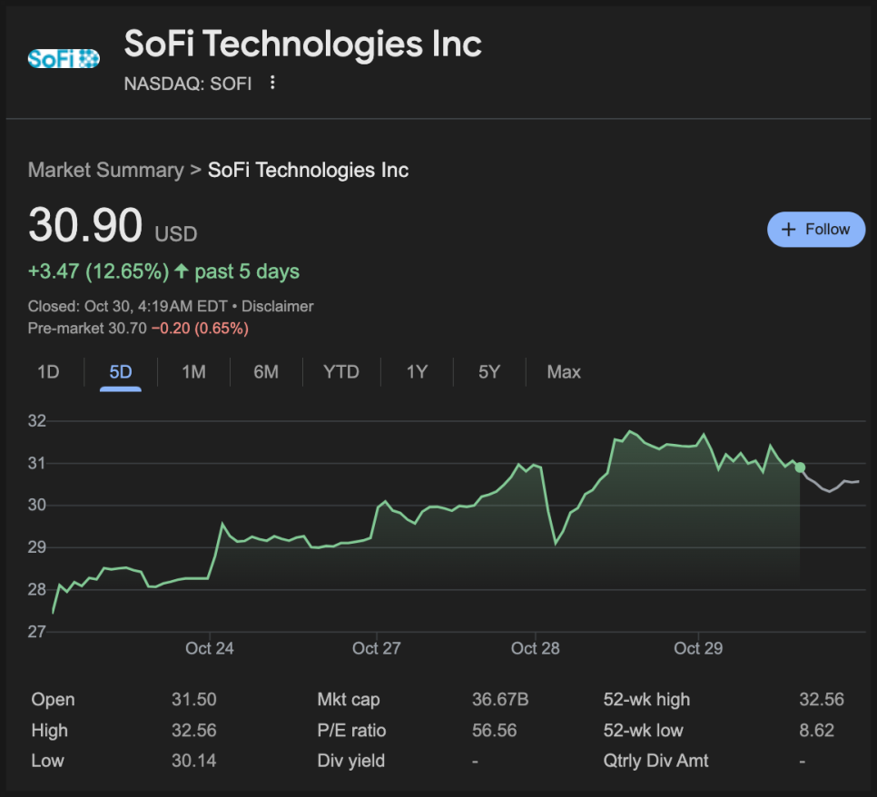Select the 1D time range tab
The image size is (877, 797).
click(x=48, y=372)
